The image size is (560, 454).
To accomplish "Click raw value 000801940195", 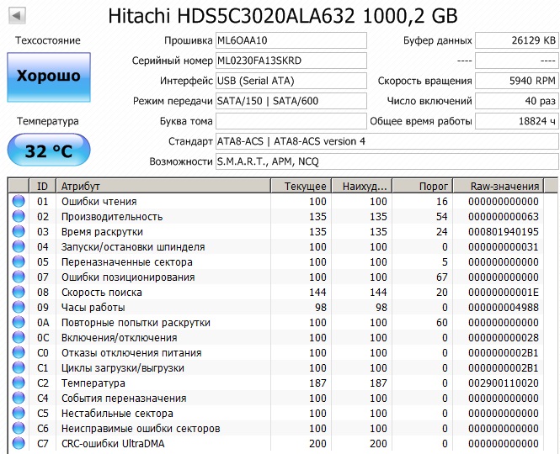I will point(504,232).
